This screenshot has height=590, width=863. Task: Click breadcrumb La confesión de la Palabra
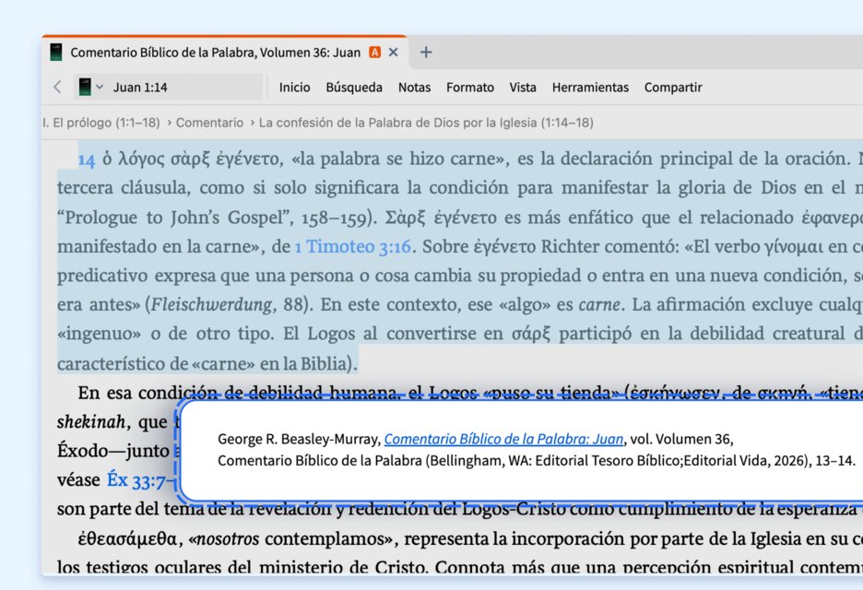pos(426,123)
